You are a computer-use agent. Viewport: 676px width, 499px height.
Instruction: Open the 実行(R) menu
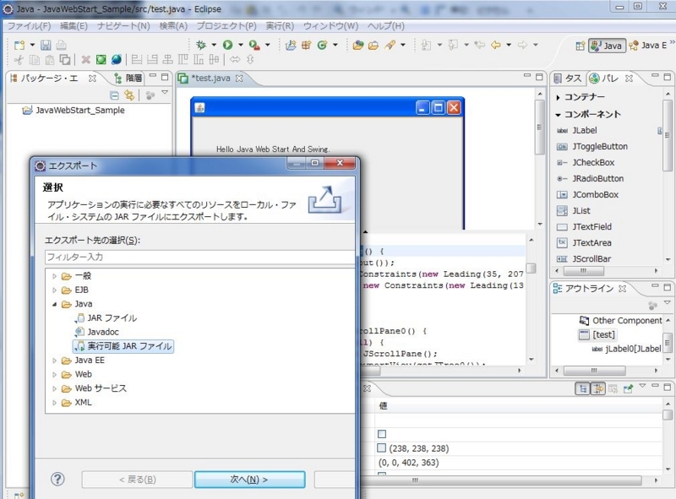tap(280, 26)
